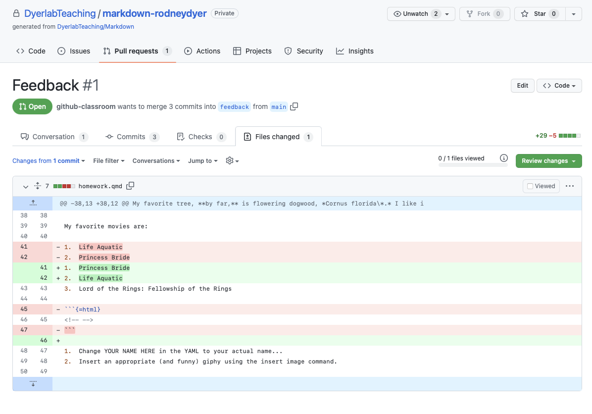
Task: Copy the main branch name icon
Action: coord(294,106)
